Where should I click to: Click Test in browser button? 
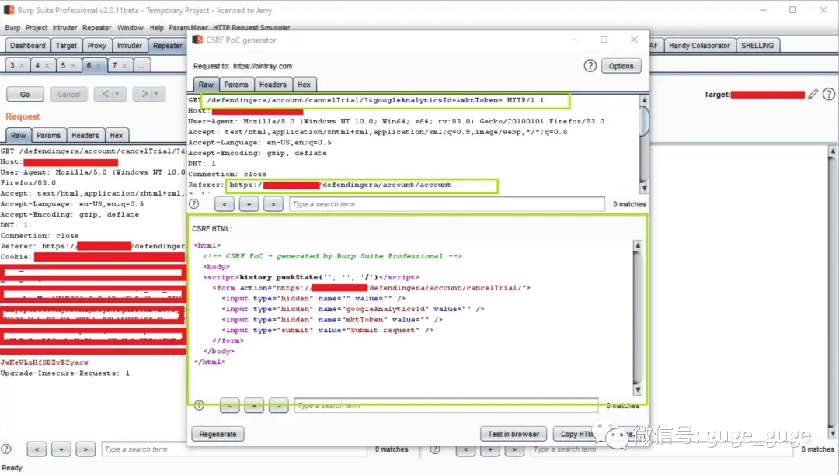(x=513, y=434)
